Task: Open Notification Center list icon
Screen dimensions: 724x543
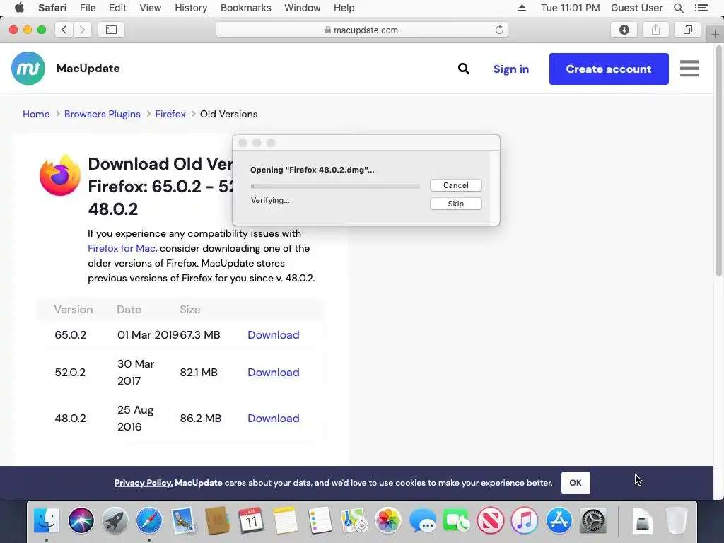Action: pyautogui.click(x=701, y=8)
